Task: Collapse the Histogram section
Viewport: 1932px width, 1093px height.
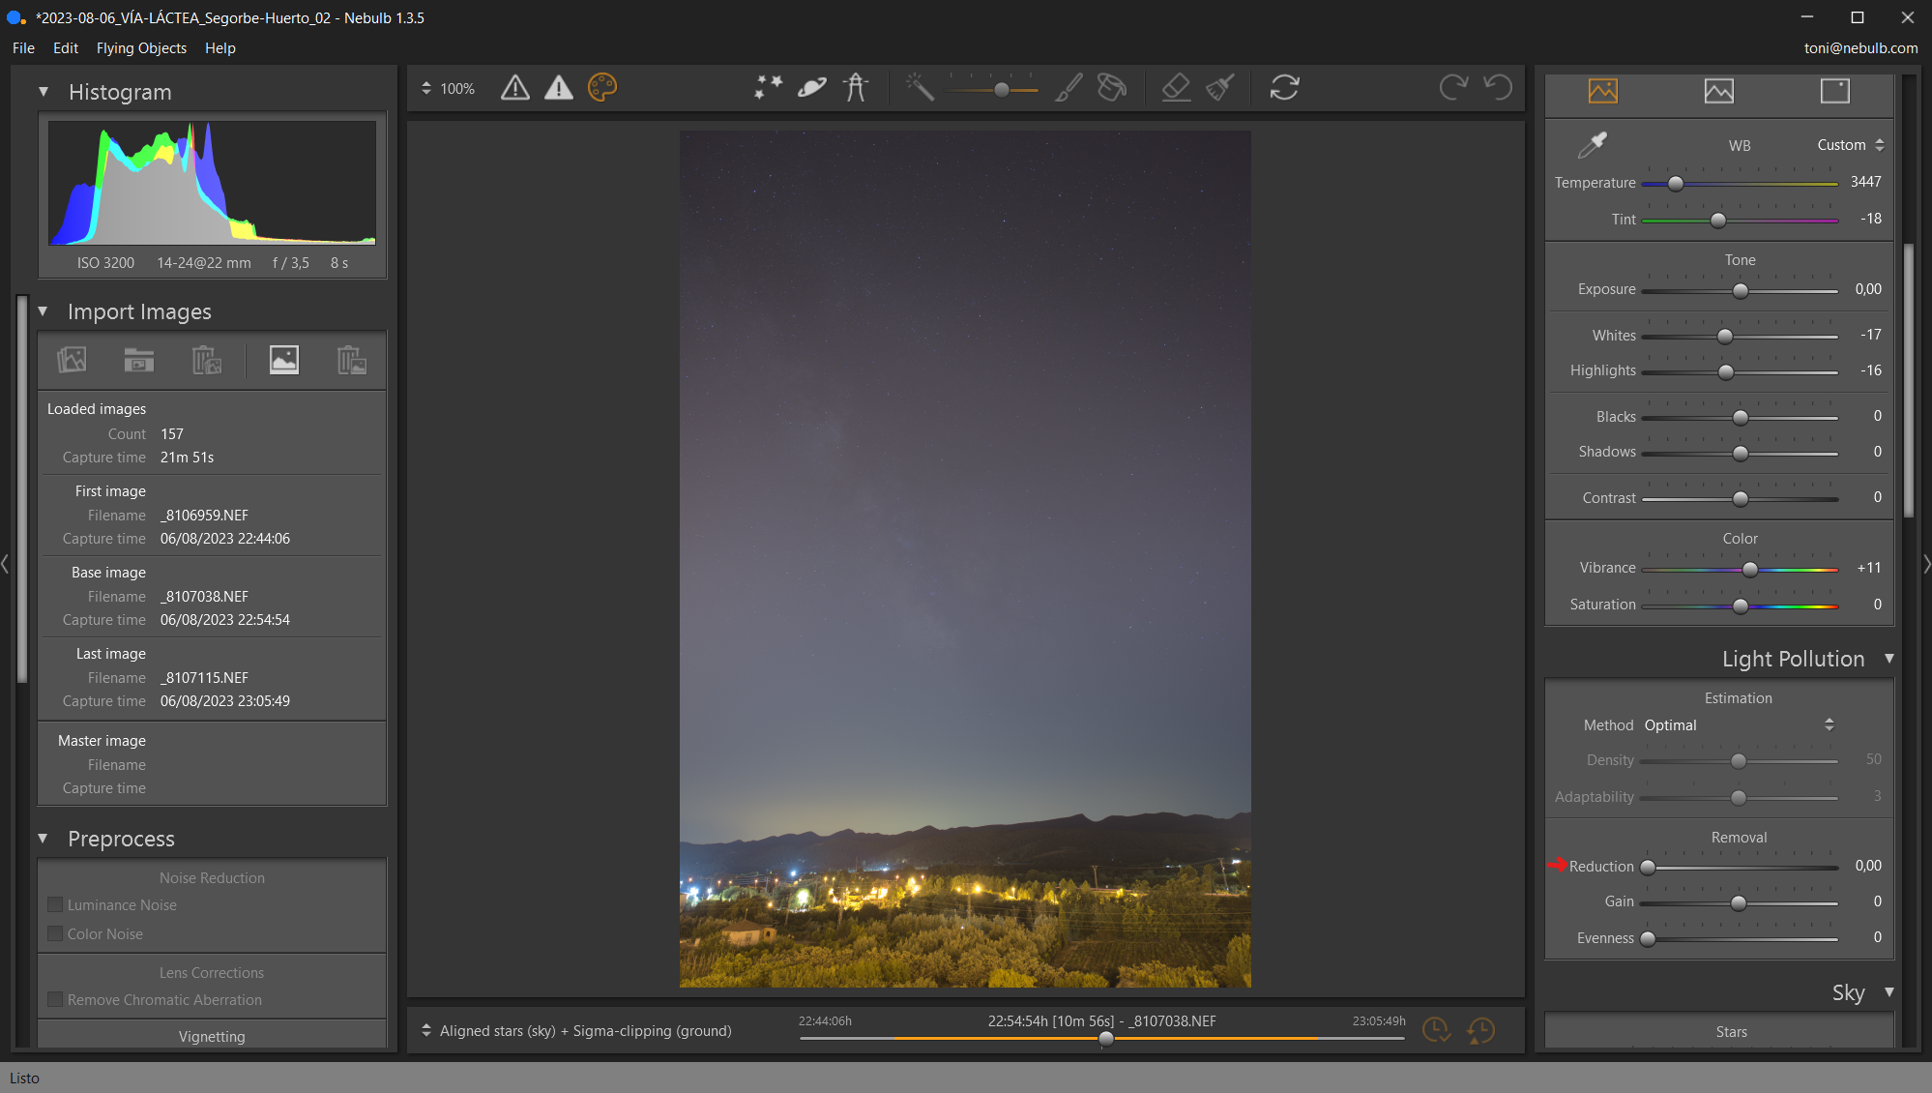Action: (44, 92)
